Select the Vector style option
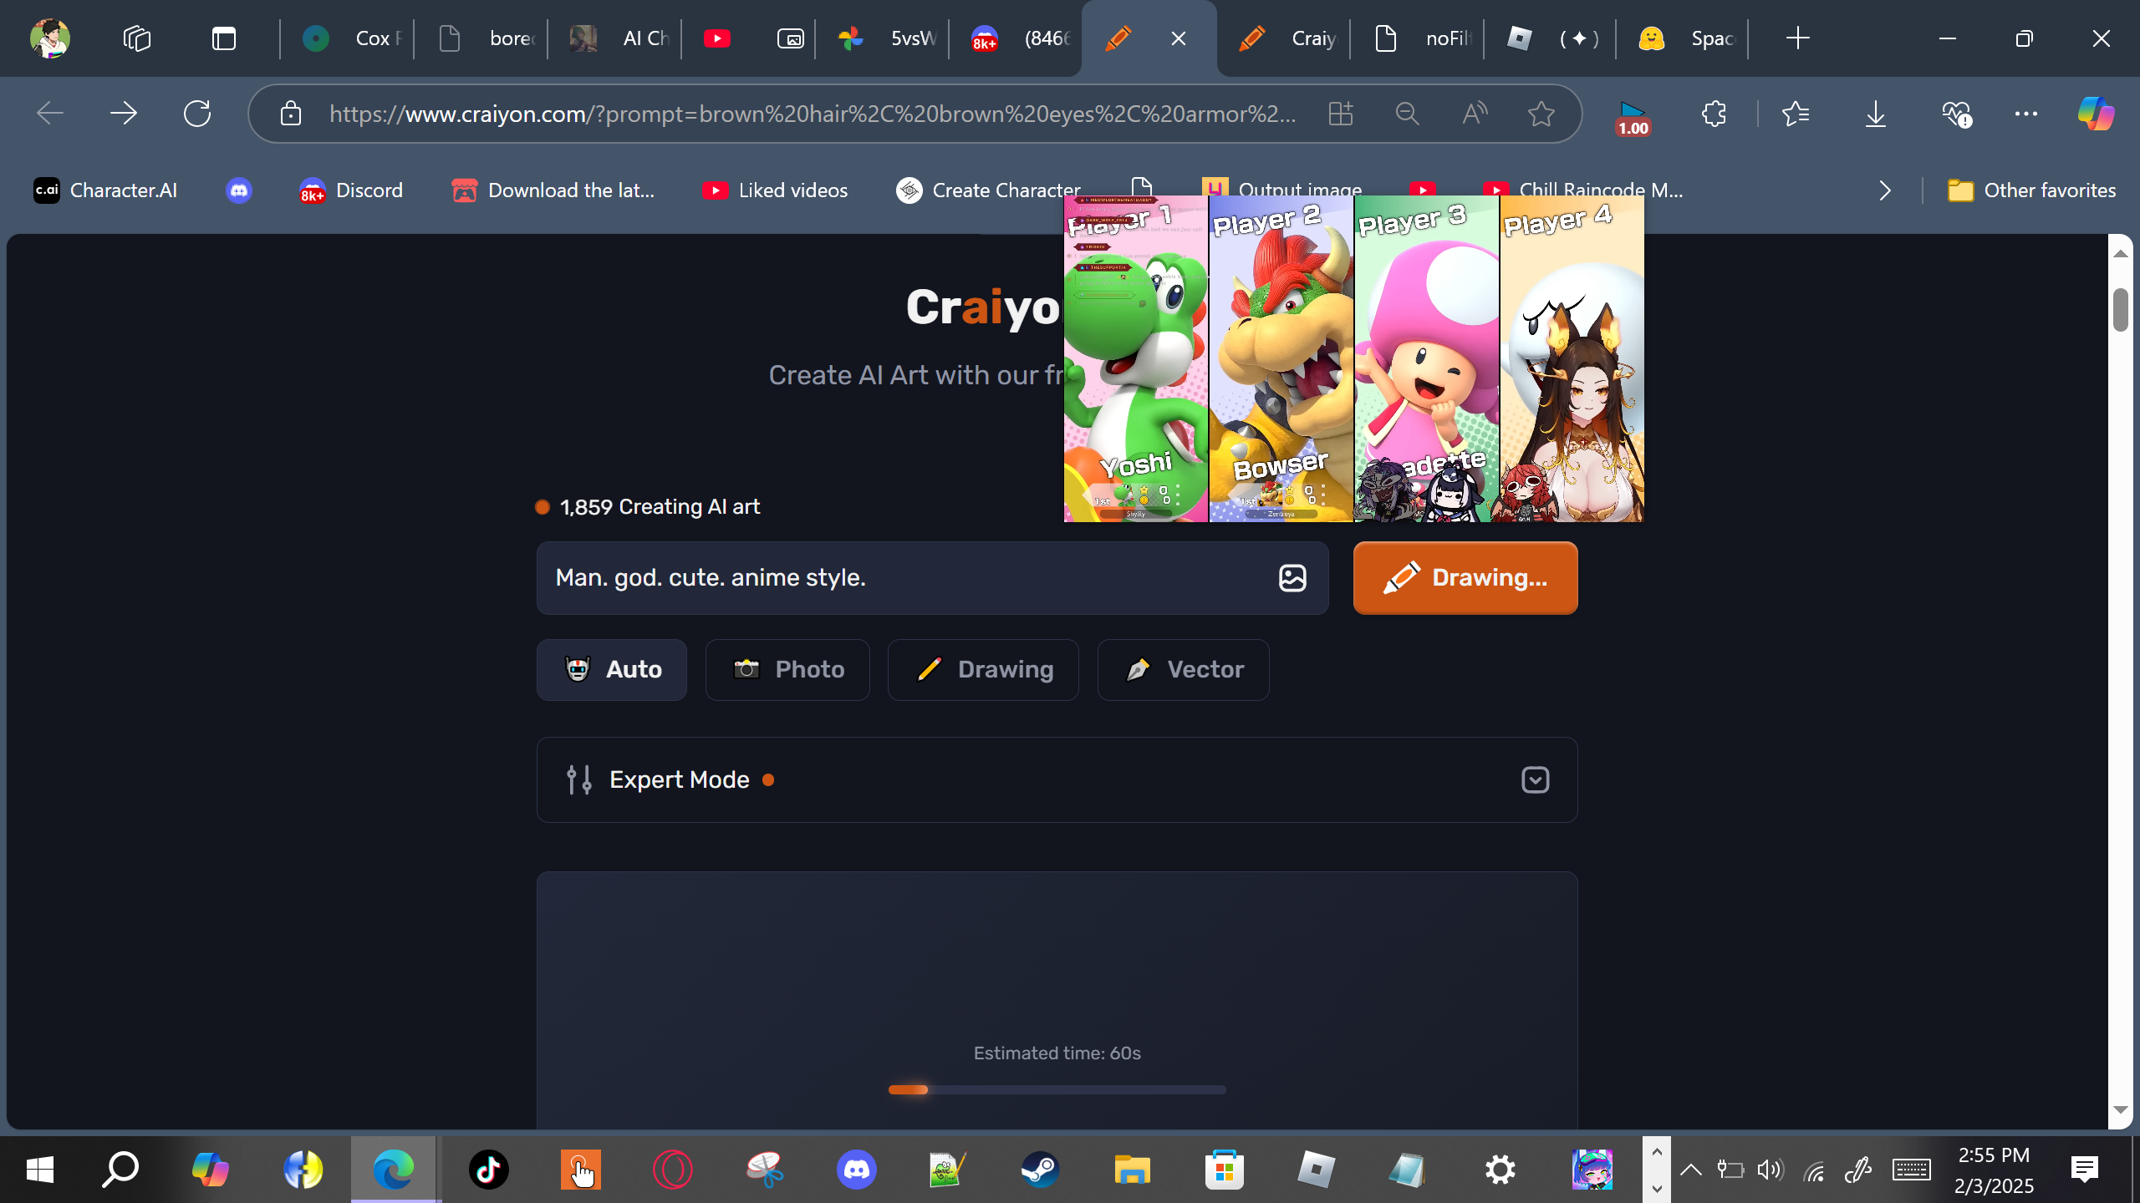Image resolution: width=2140 pixels, height=1203 pixels. pyautogui.click(x=1184, y=670)
